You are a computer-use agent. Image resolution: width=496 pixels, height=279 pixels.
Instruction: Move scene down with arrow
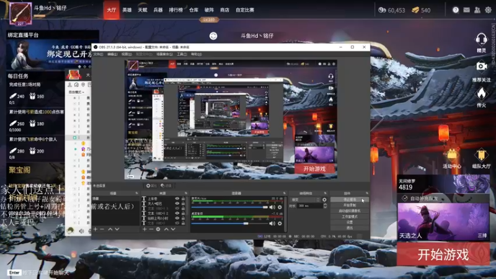(117, 229)
